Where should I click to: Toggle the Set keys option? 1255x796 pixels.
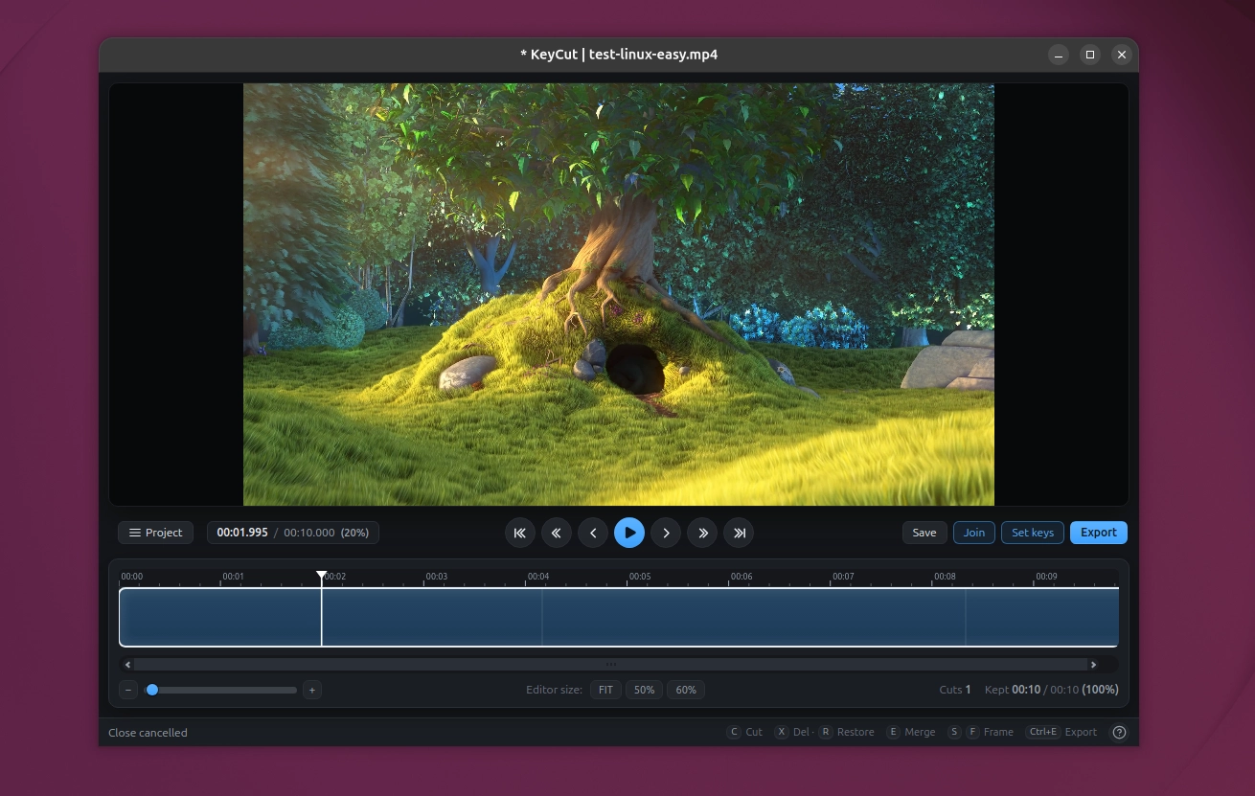(1033, 533)
